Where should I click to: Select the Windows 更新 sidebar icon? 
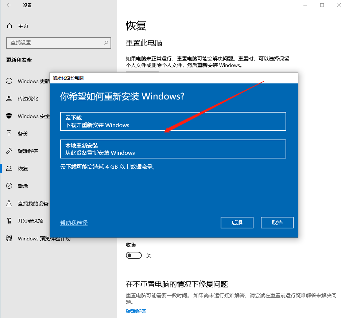10,81
